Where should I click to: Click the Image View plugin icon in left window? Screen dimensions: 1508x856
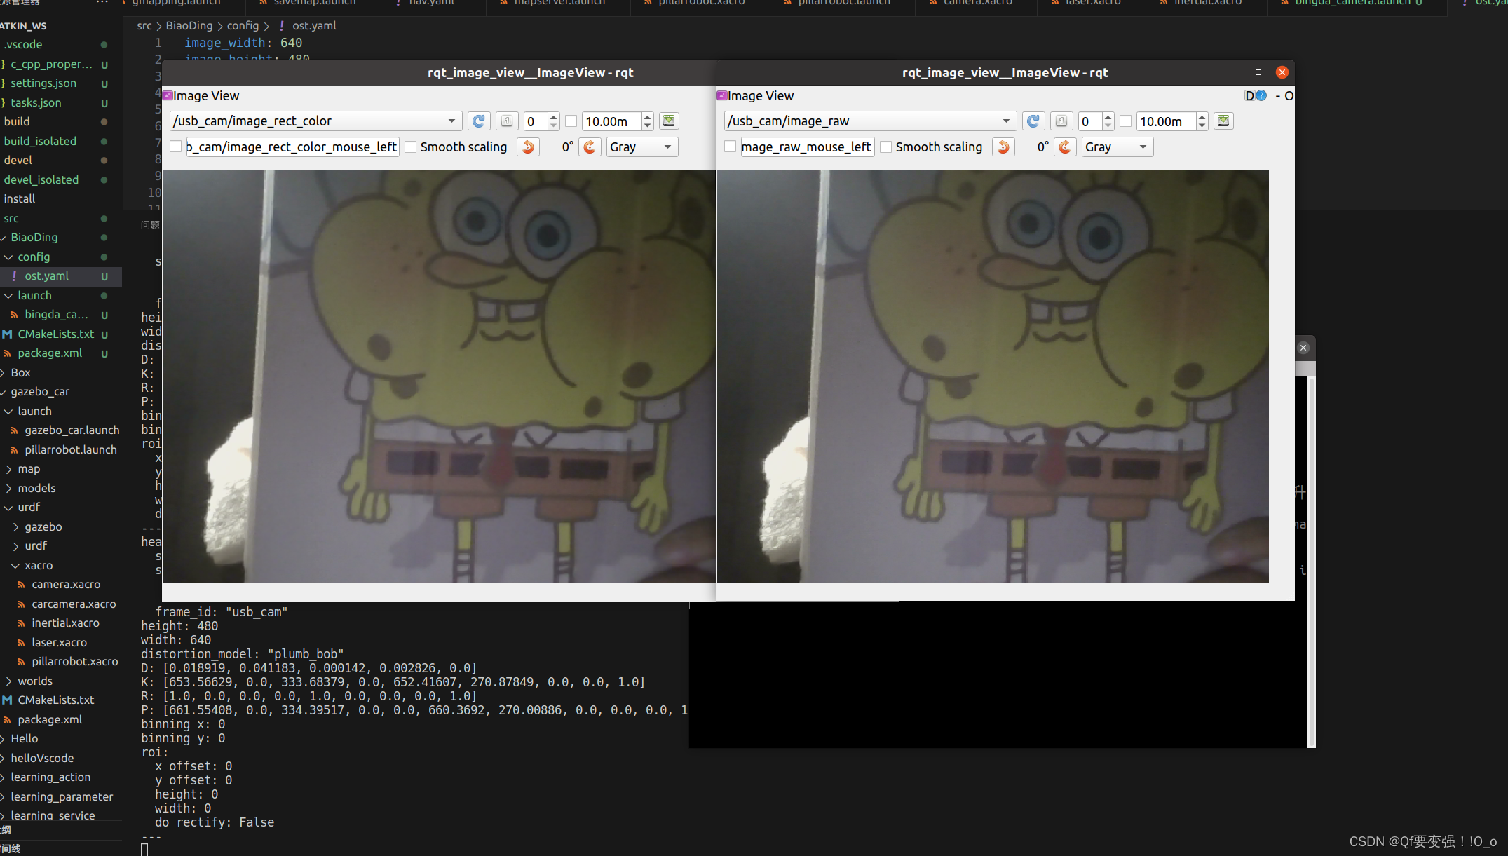(168, 95)
